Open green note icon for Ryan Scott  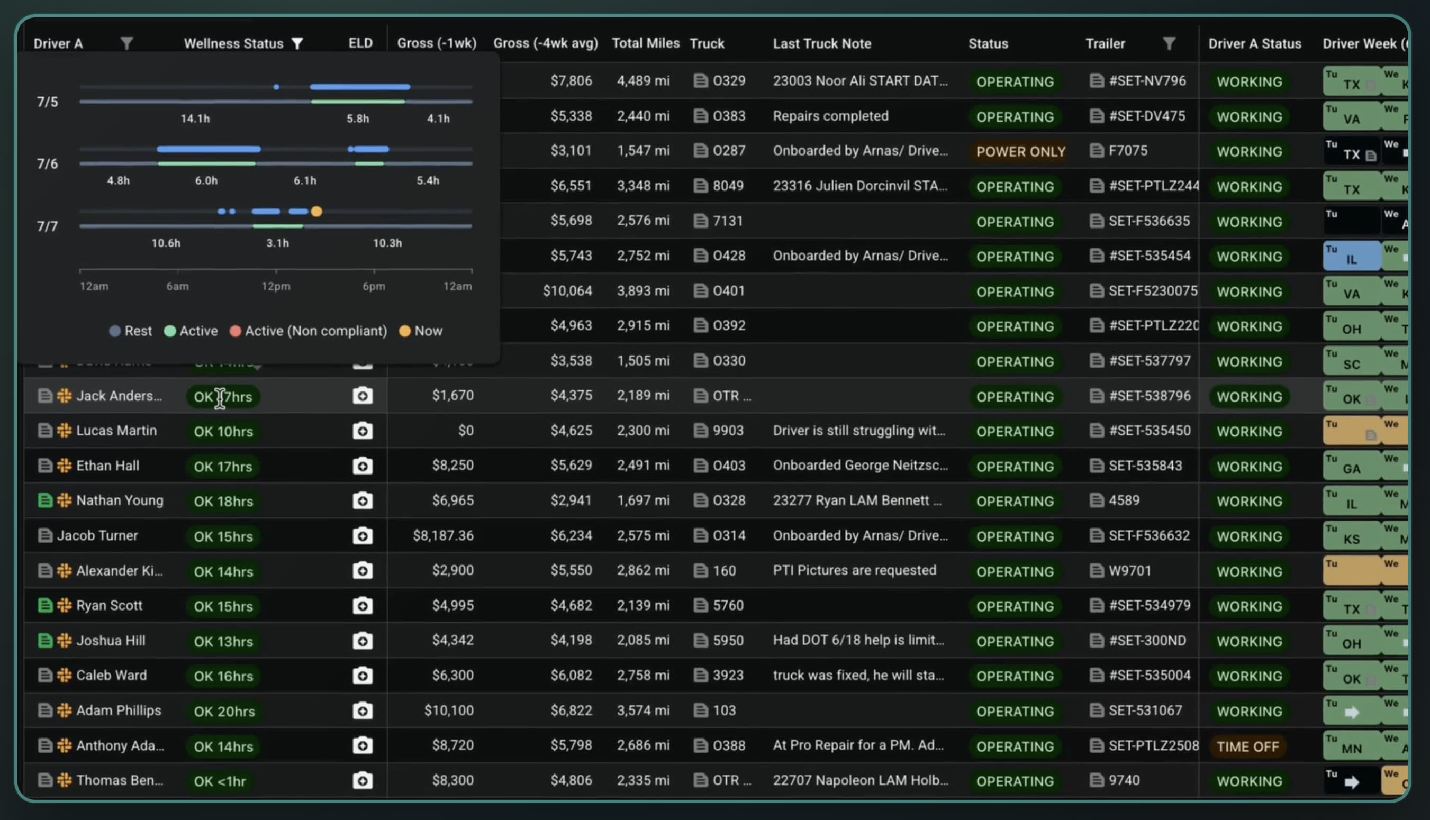click(x=45, y=605)
